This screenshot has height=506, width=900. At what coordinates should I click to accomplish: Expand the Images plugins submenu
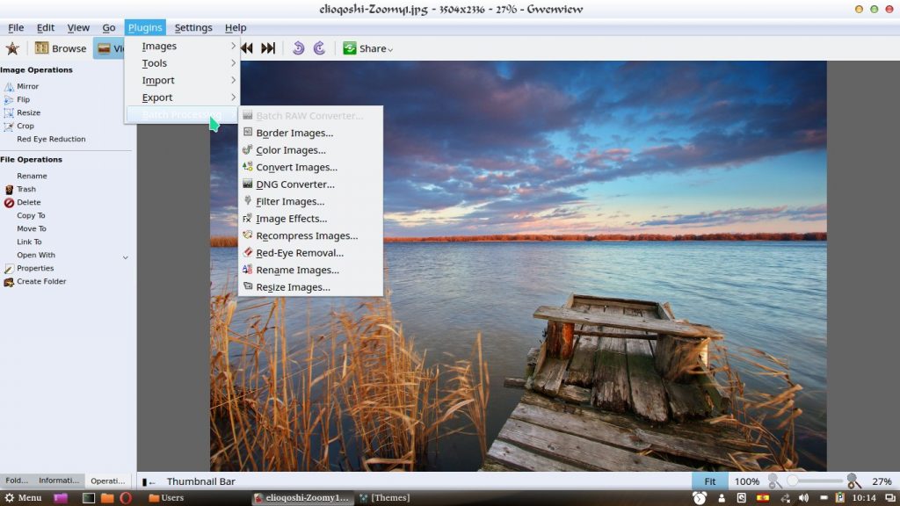(x=183, y=46)
